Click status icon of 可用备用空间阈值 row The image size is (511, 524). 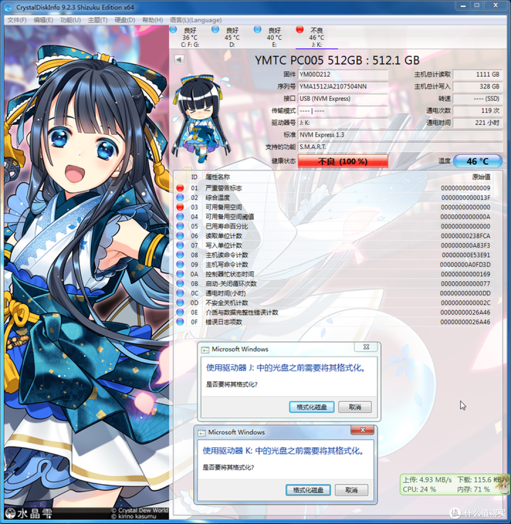pyautogui.click(x=180, y=216)
